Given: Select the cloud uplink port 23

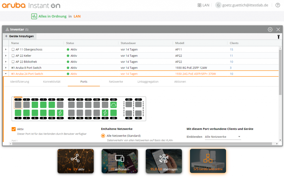Looking at the screenshot, I should (x=113, y=105).
